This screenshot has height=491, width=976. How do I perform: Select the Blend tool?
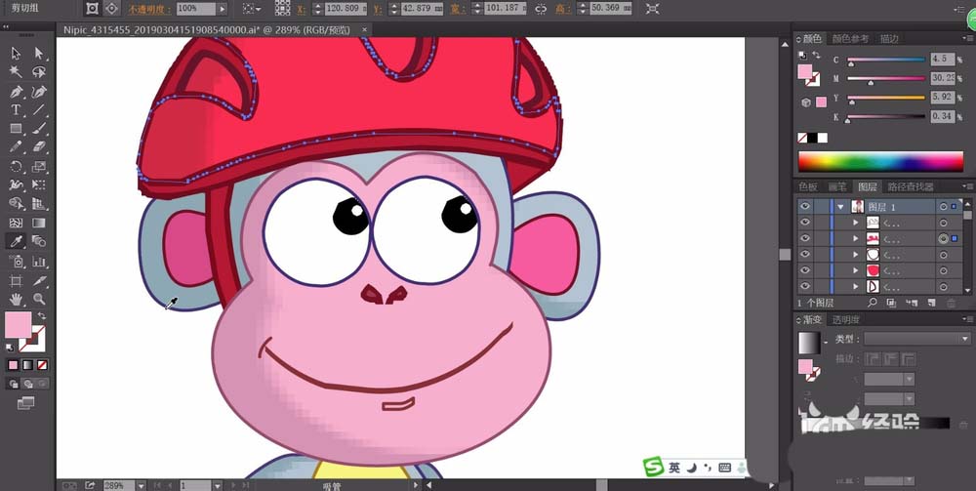pyautogui.click(x=39, y=241)
